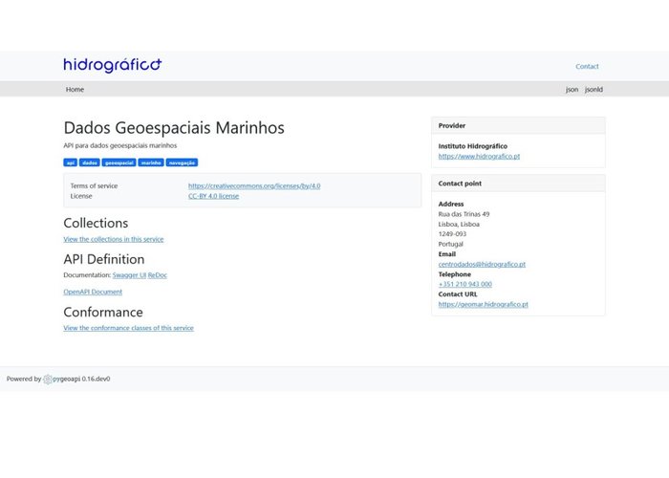669x478 pixels.
Task: Open the Contact link in header
Action: pos(587,66)
